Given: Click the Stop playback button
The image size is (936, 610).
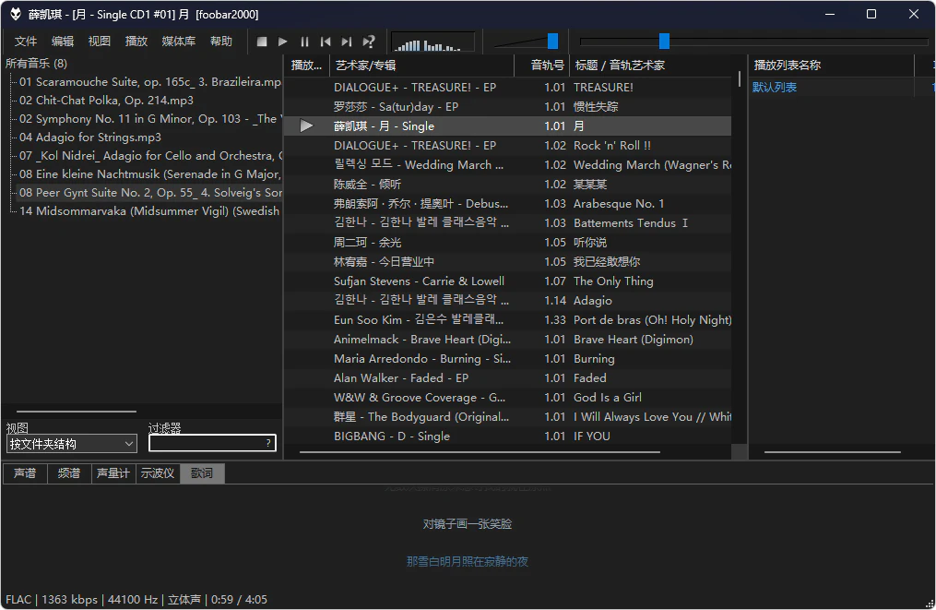Looking at the screenshot, I should pyautogui.click(x=262, y=42).
